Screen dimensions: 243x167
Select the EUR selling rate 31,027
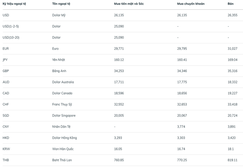pyautogui.click(x=232, y=49)
